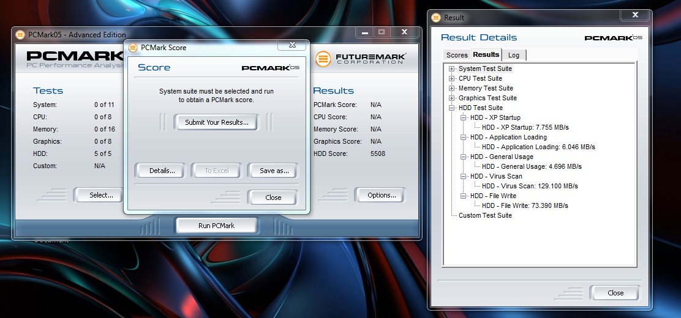This screenshot has height=318, width=681.
Task: Click the PCMark Score label in Results
Action: pyautogui.click(x=335, y=105)
